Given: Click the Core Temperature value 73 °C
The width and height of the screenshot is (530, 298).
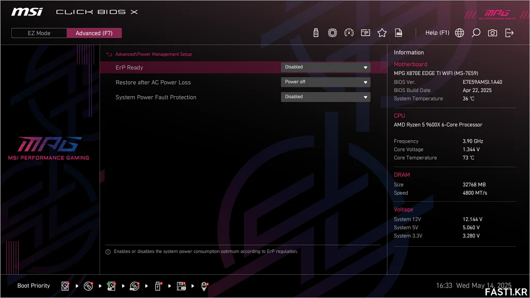Looking at the screenshot, I should click(x=468, y=158).
